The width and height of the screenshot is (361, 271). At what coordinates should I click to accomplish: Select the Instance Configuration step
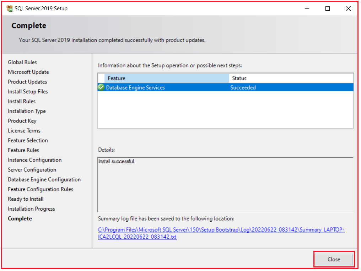click(x=35, y=160)
